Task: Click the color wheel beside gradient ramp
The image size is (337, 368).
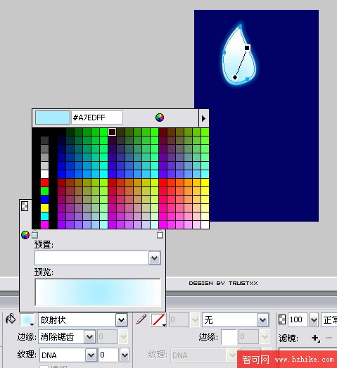Action: [25, 235]
